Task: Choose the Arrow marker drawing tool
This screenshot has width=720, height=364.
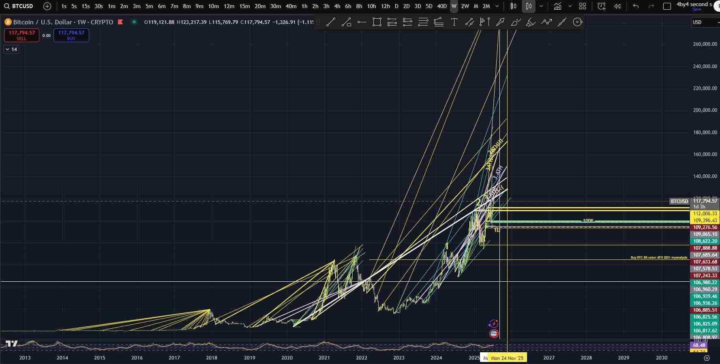Action: coord(500,22)
